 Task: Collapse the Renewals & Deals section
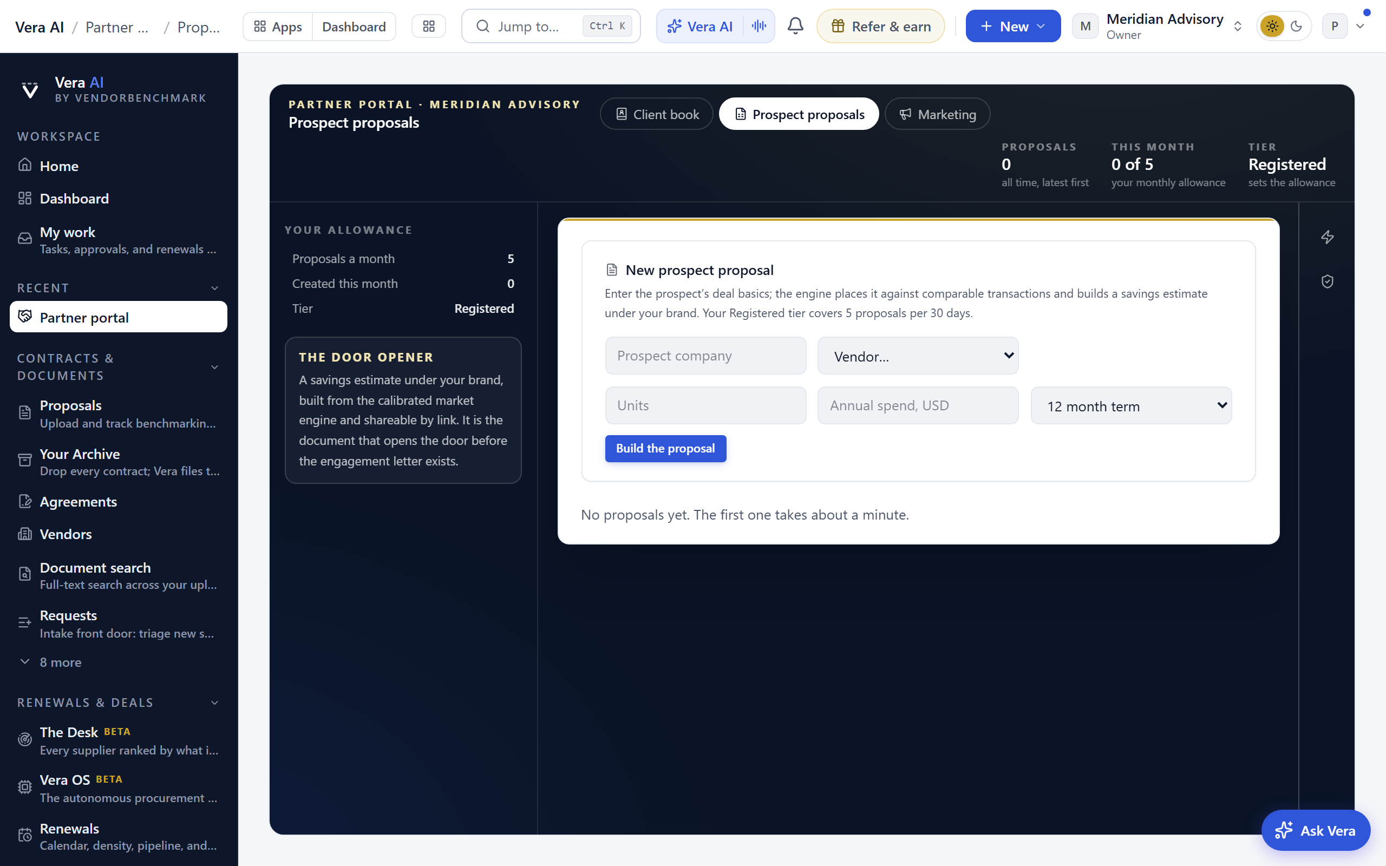click(215, 703)
